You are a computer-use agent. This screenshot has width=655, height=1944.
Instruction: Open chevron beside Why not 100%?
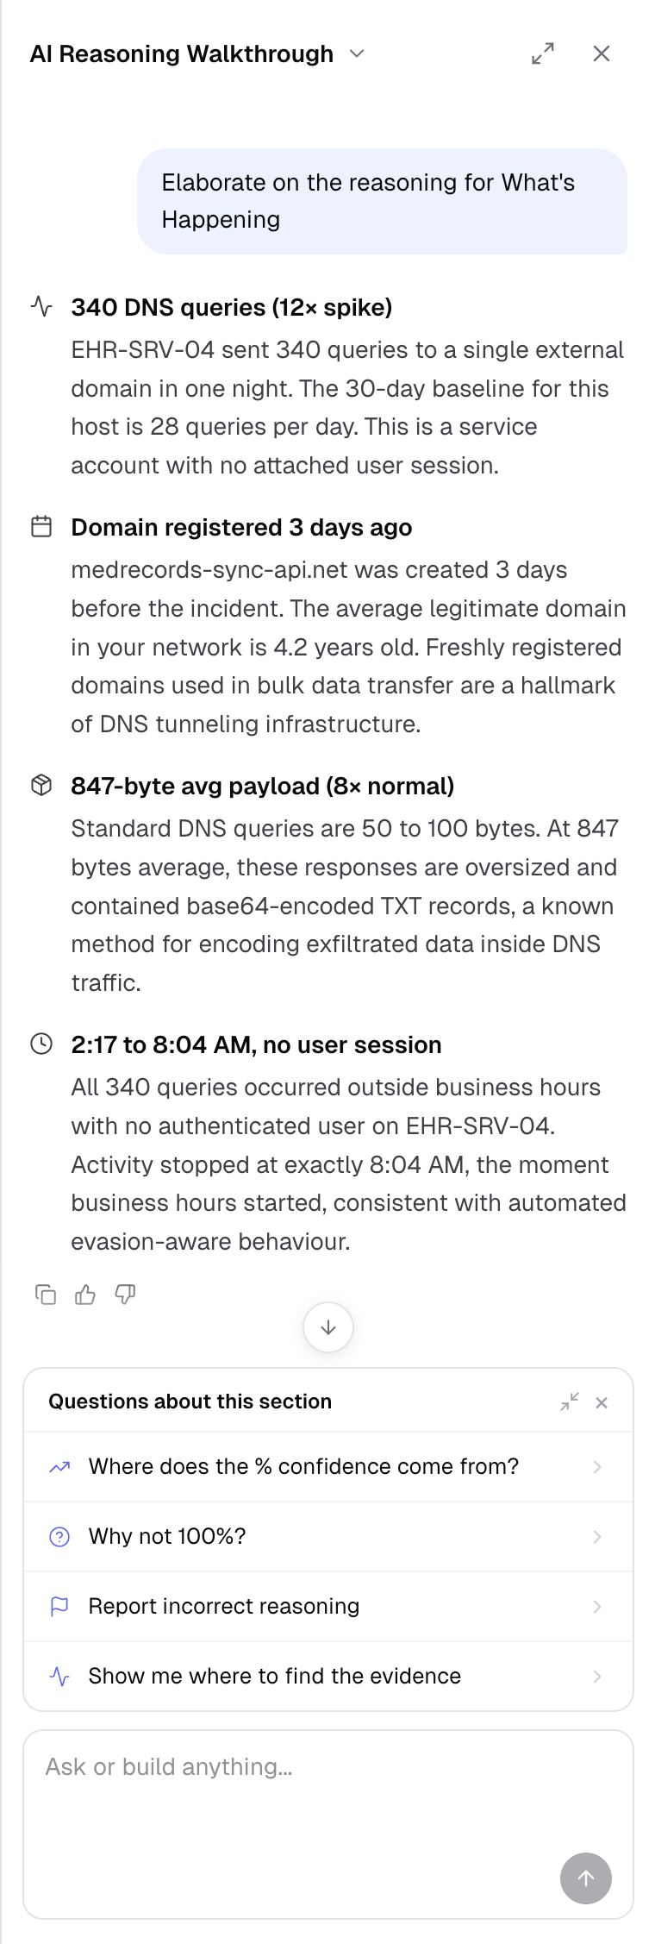597,1536
